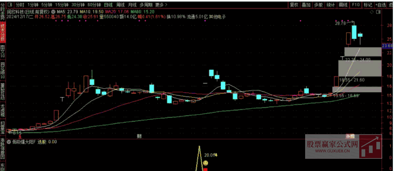394x171 pixels.
Task: Click the 28.78 high price annotation
Action: click(341, 23)
